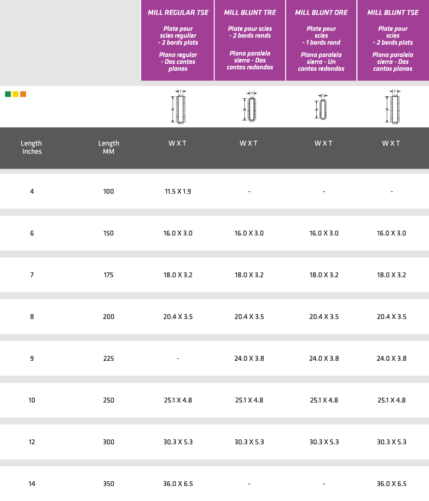
Task: Select the orange color square
Action: click(23, 94)
